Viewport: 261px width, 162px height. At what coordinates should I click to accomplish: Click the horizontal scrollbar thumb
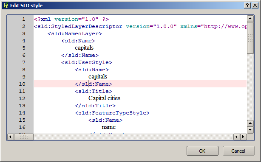tap(24, 137)
